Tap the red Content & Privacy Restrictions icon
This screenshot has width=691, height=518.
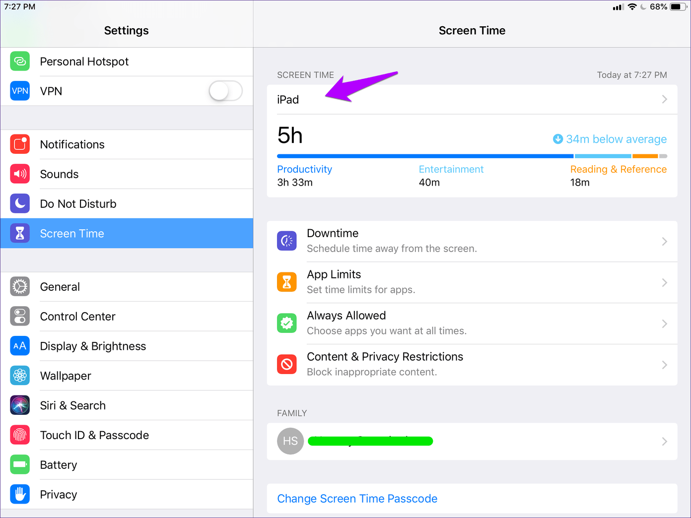point(287,365)
